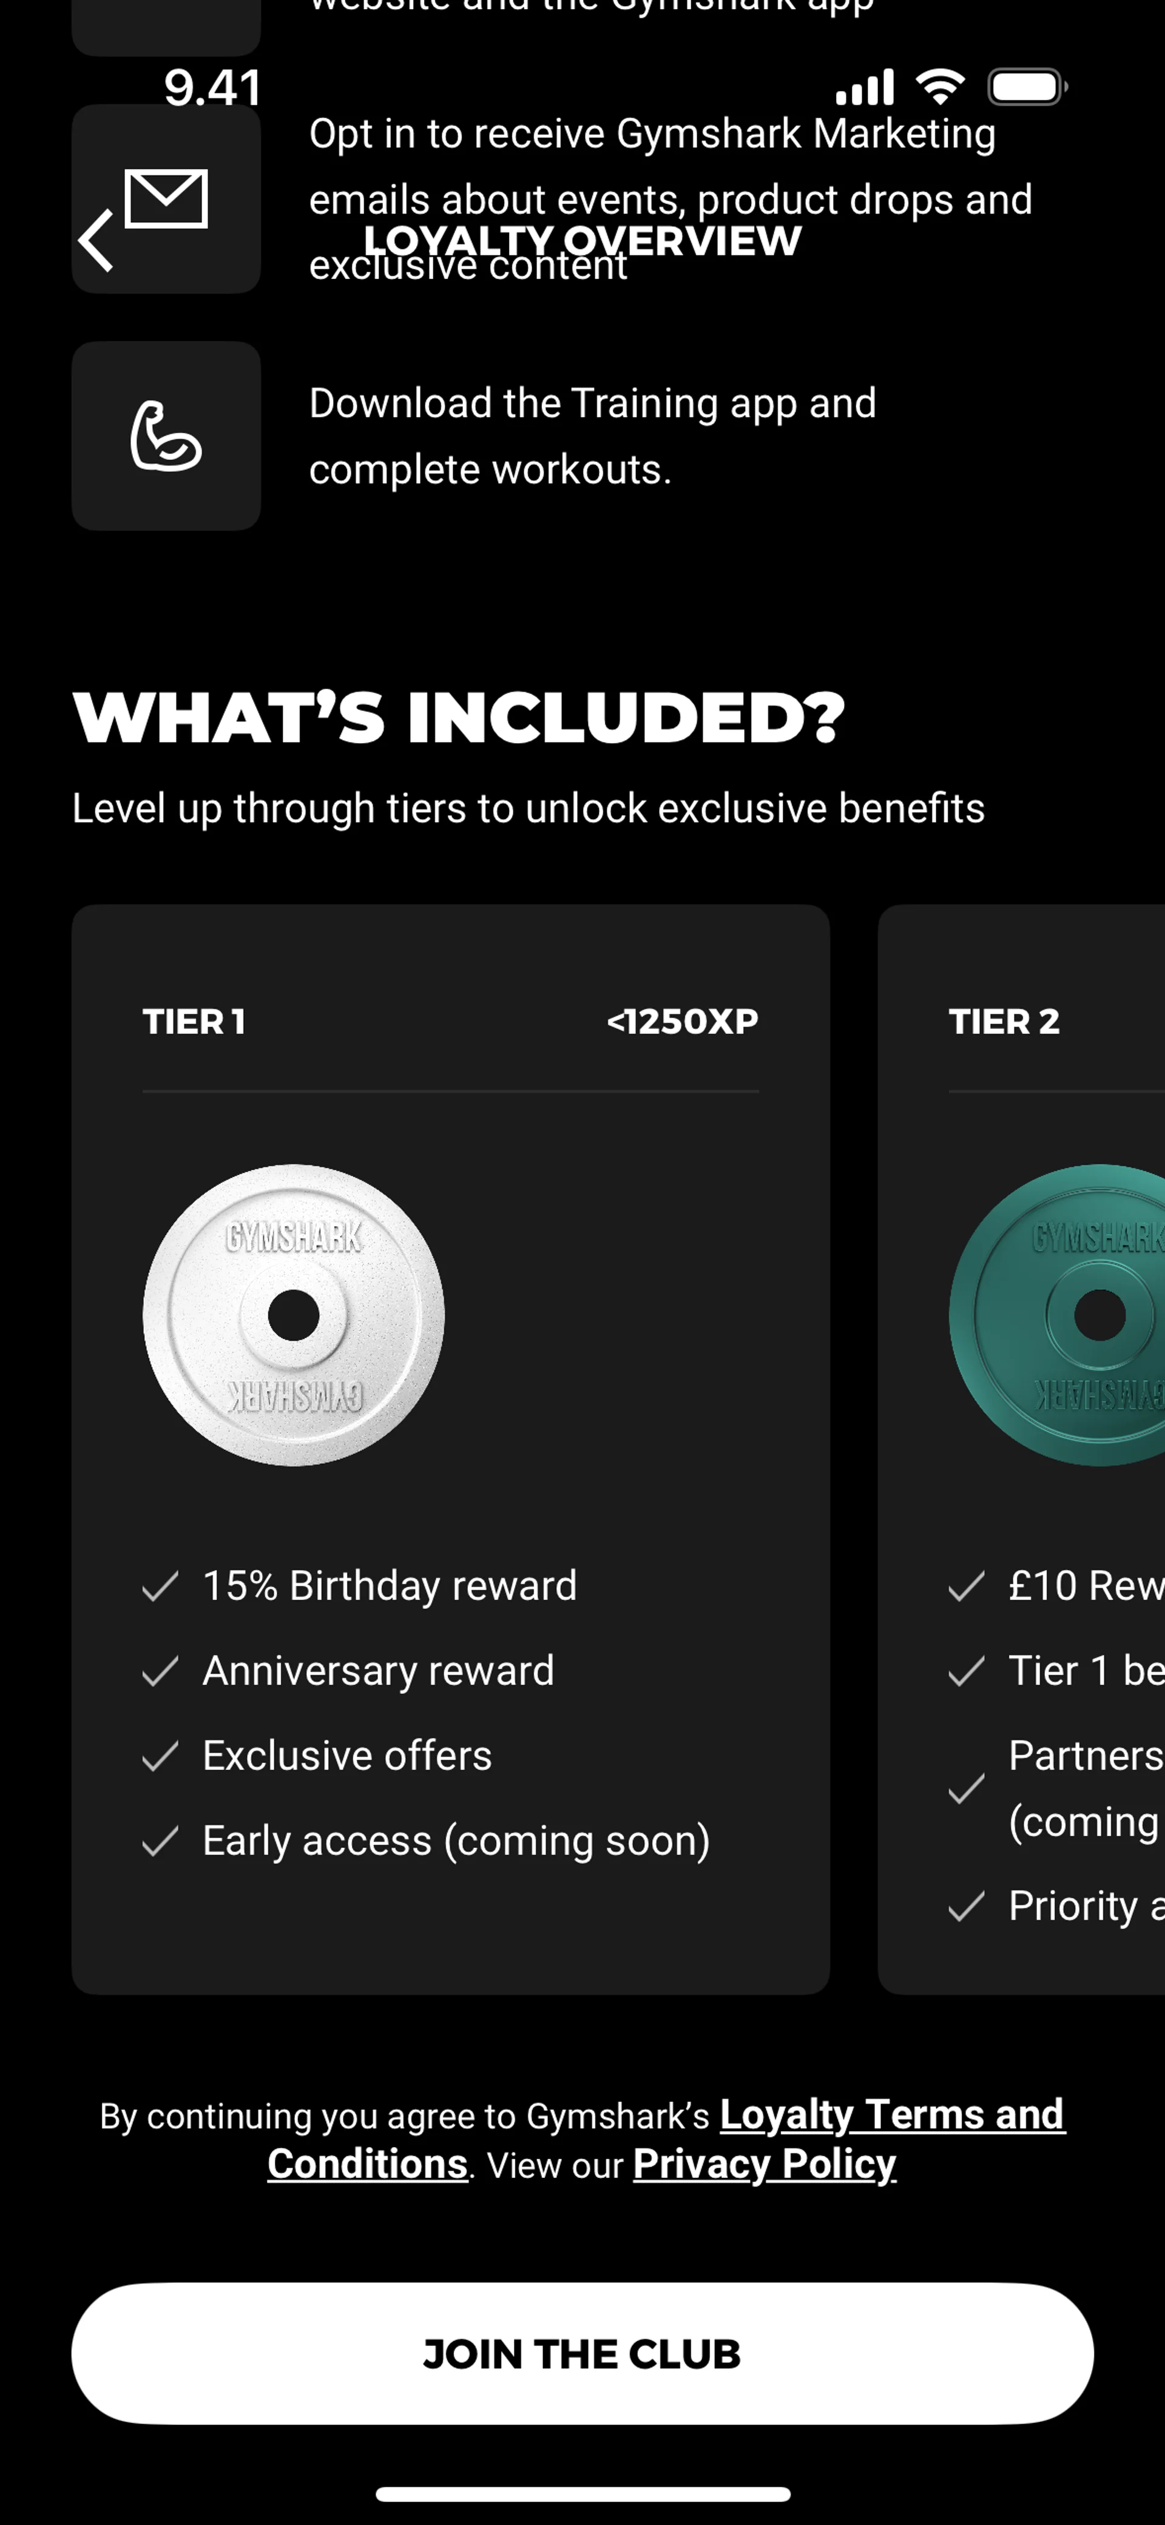
Task: Tap checkmark beside Early access item
Action: click(160, 1841)
